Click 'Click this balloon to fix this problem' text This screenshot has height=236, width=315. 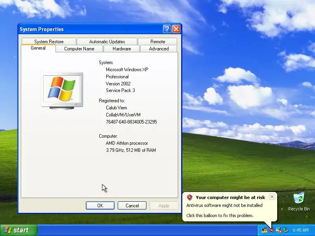coord(220,216)
